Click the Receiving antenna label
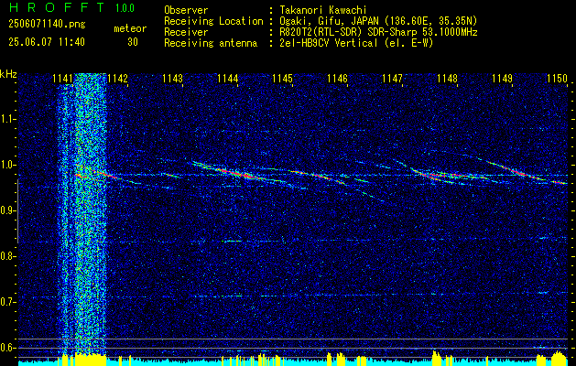 tap(211, 43)
